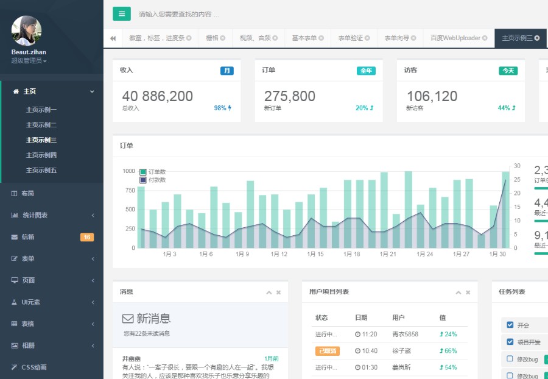Expand the 统计图表 submenu

click(x=93, y=215)
